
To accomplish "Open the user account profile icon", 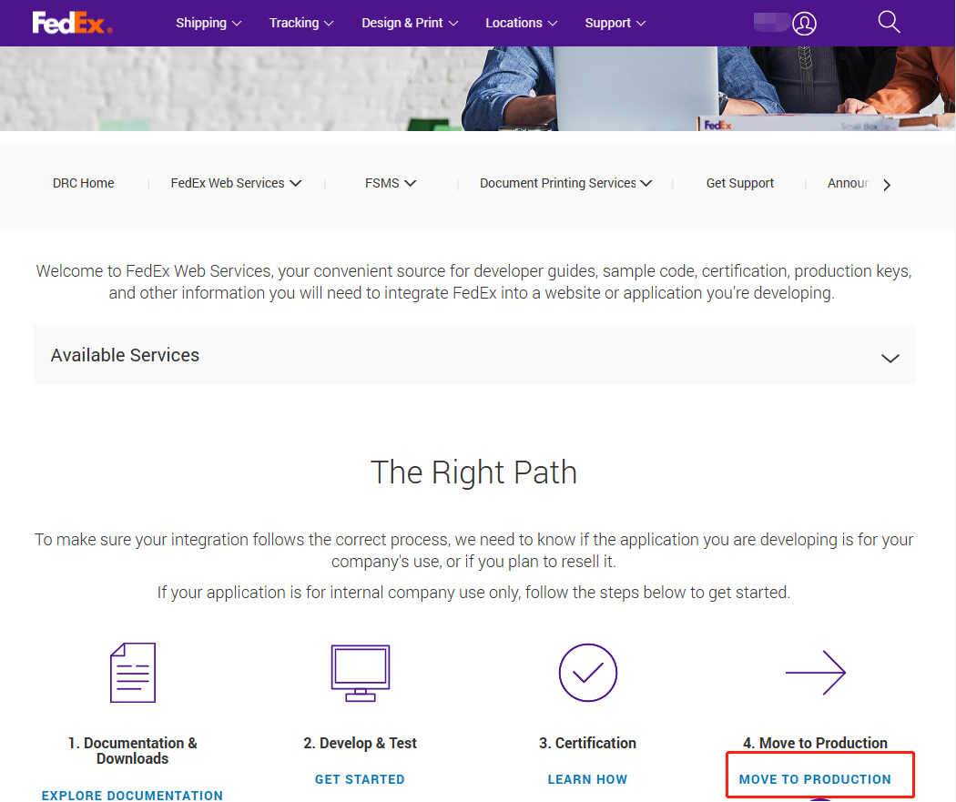I will 804,24.
